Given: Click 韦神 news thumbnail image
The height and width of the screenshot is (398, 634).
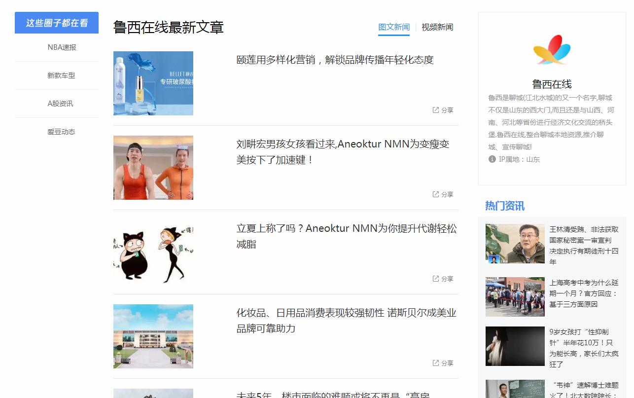Looking at the screenshot, I should click(515, 389).
